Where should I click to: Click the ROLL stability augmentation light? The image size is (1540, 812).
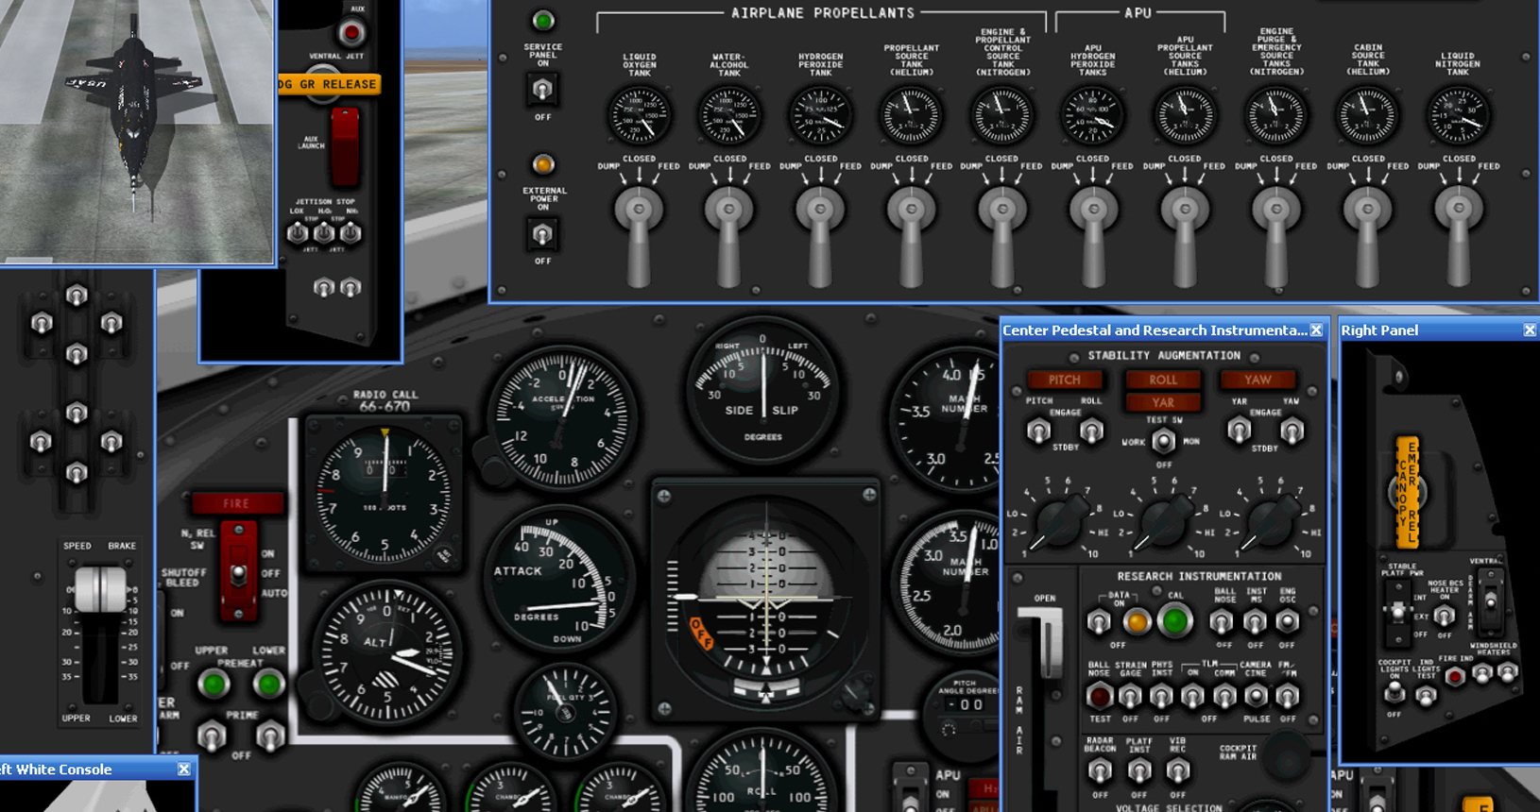[x=1163, y=380]
